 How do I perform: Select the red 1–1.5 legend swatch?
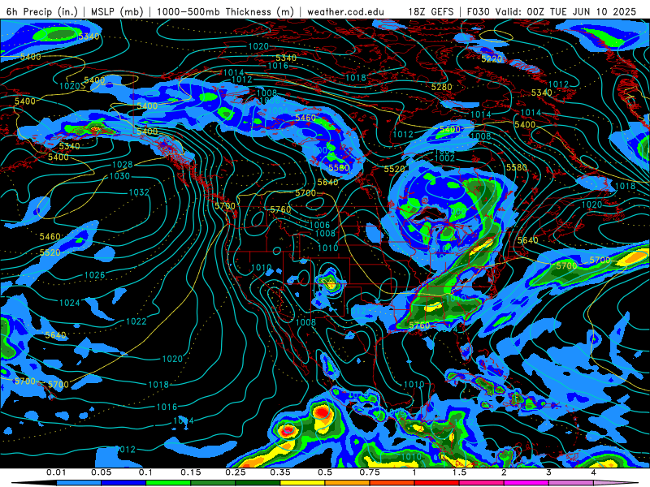point(437,483)
